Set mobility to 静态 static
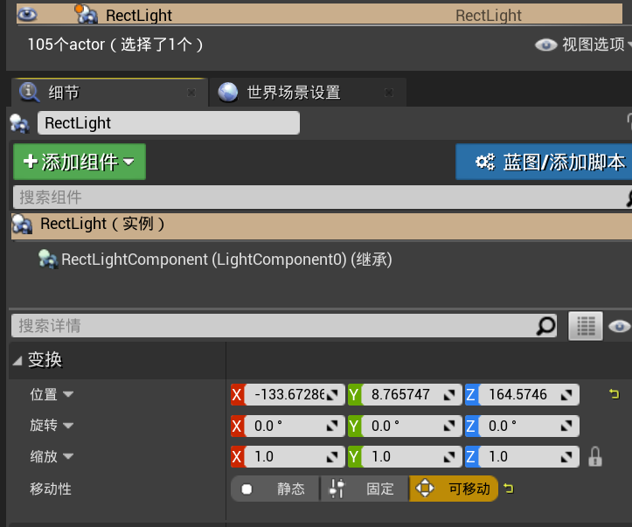 (x=275, y=489)
